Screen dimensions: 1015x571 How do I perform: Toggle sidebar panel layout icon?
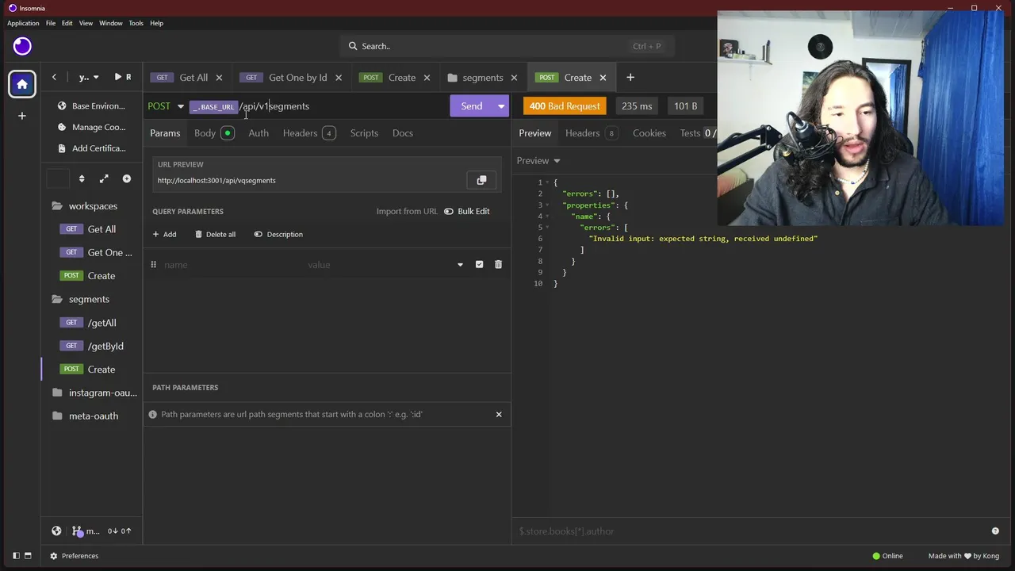pyautogui.click(x=16, y=556)
